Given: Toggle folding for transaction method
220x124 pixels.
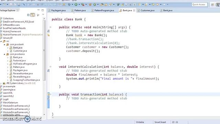Looking at the screenshot, I should tap(51, 94).
